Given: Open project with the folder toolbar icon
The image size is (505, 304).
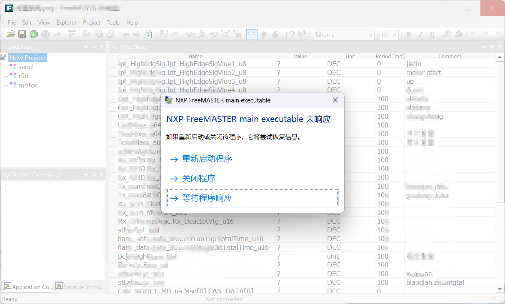Looking at the screenshot, I should point(10,35).
